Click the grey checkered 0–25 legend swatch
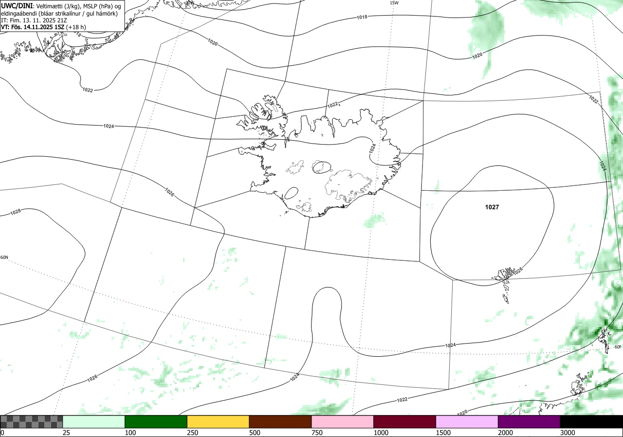The height and width of the screenshot is (437, 623). pyautogui.click(x=32, y=421)
